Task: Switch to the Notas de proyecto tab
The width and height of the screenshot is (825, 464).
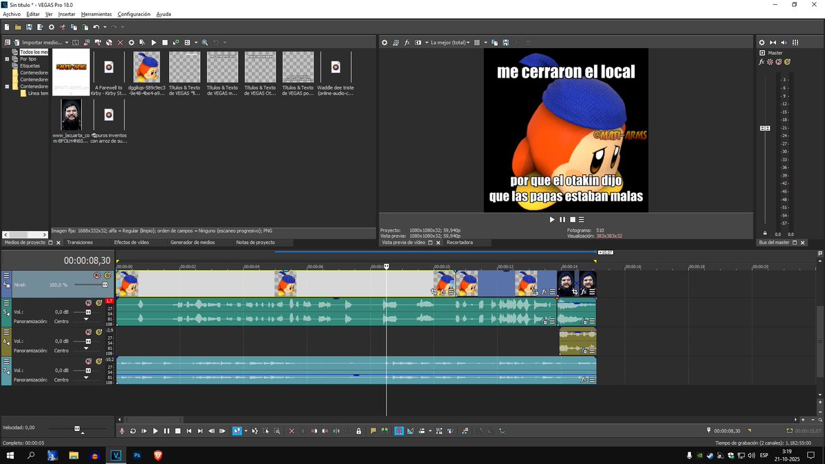Action: (255, 243)
